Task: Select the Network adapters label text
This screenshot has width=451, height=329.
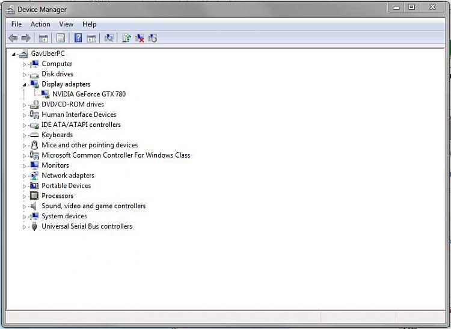Action: point(68,176)
